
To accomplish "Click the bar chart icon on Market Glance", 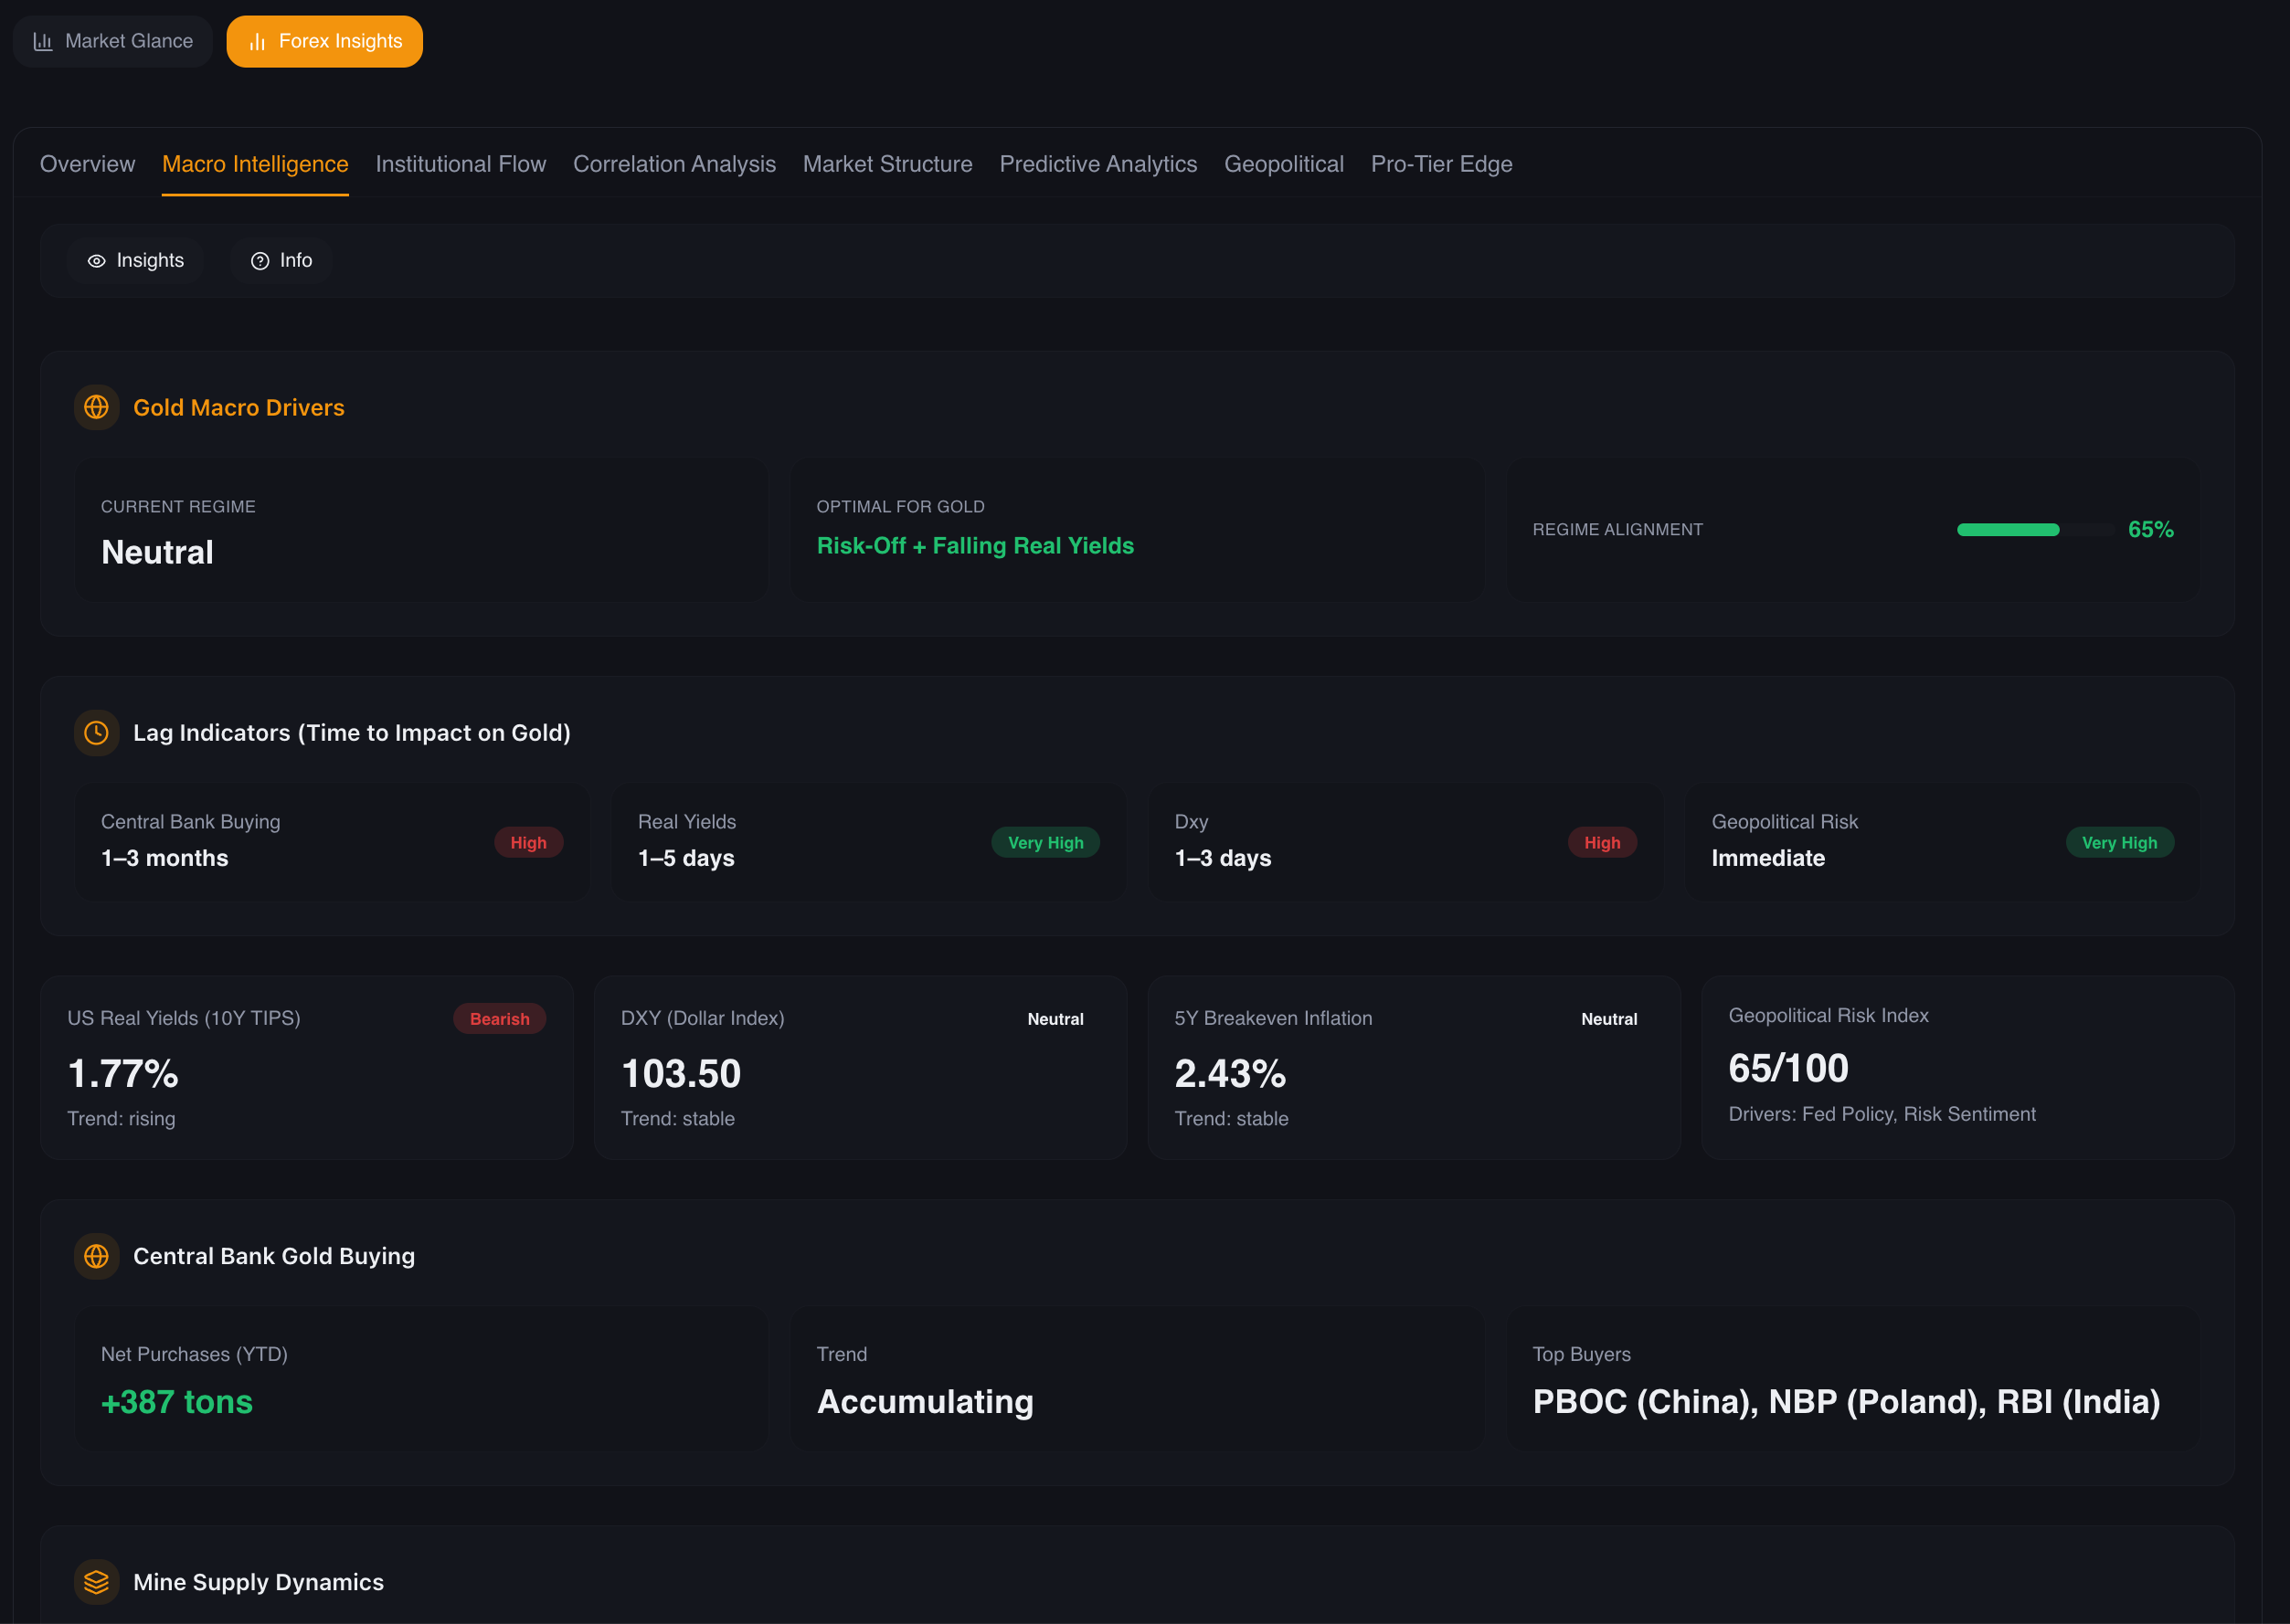I will [x=41, y=41].
